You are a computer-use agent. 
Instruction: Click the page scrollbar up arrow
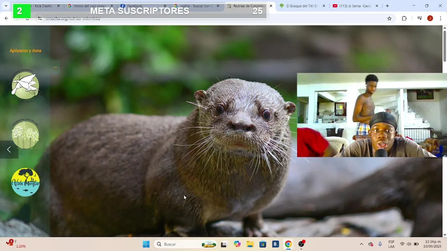tap(445, 28)
